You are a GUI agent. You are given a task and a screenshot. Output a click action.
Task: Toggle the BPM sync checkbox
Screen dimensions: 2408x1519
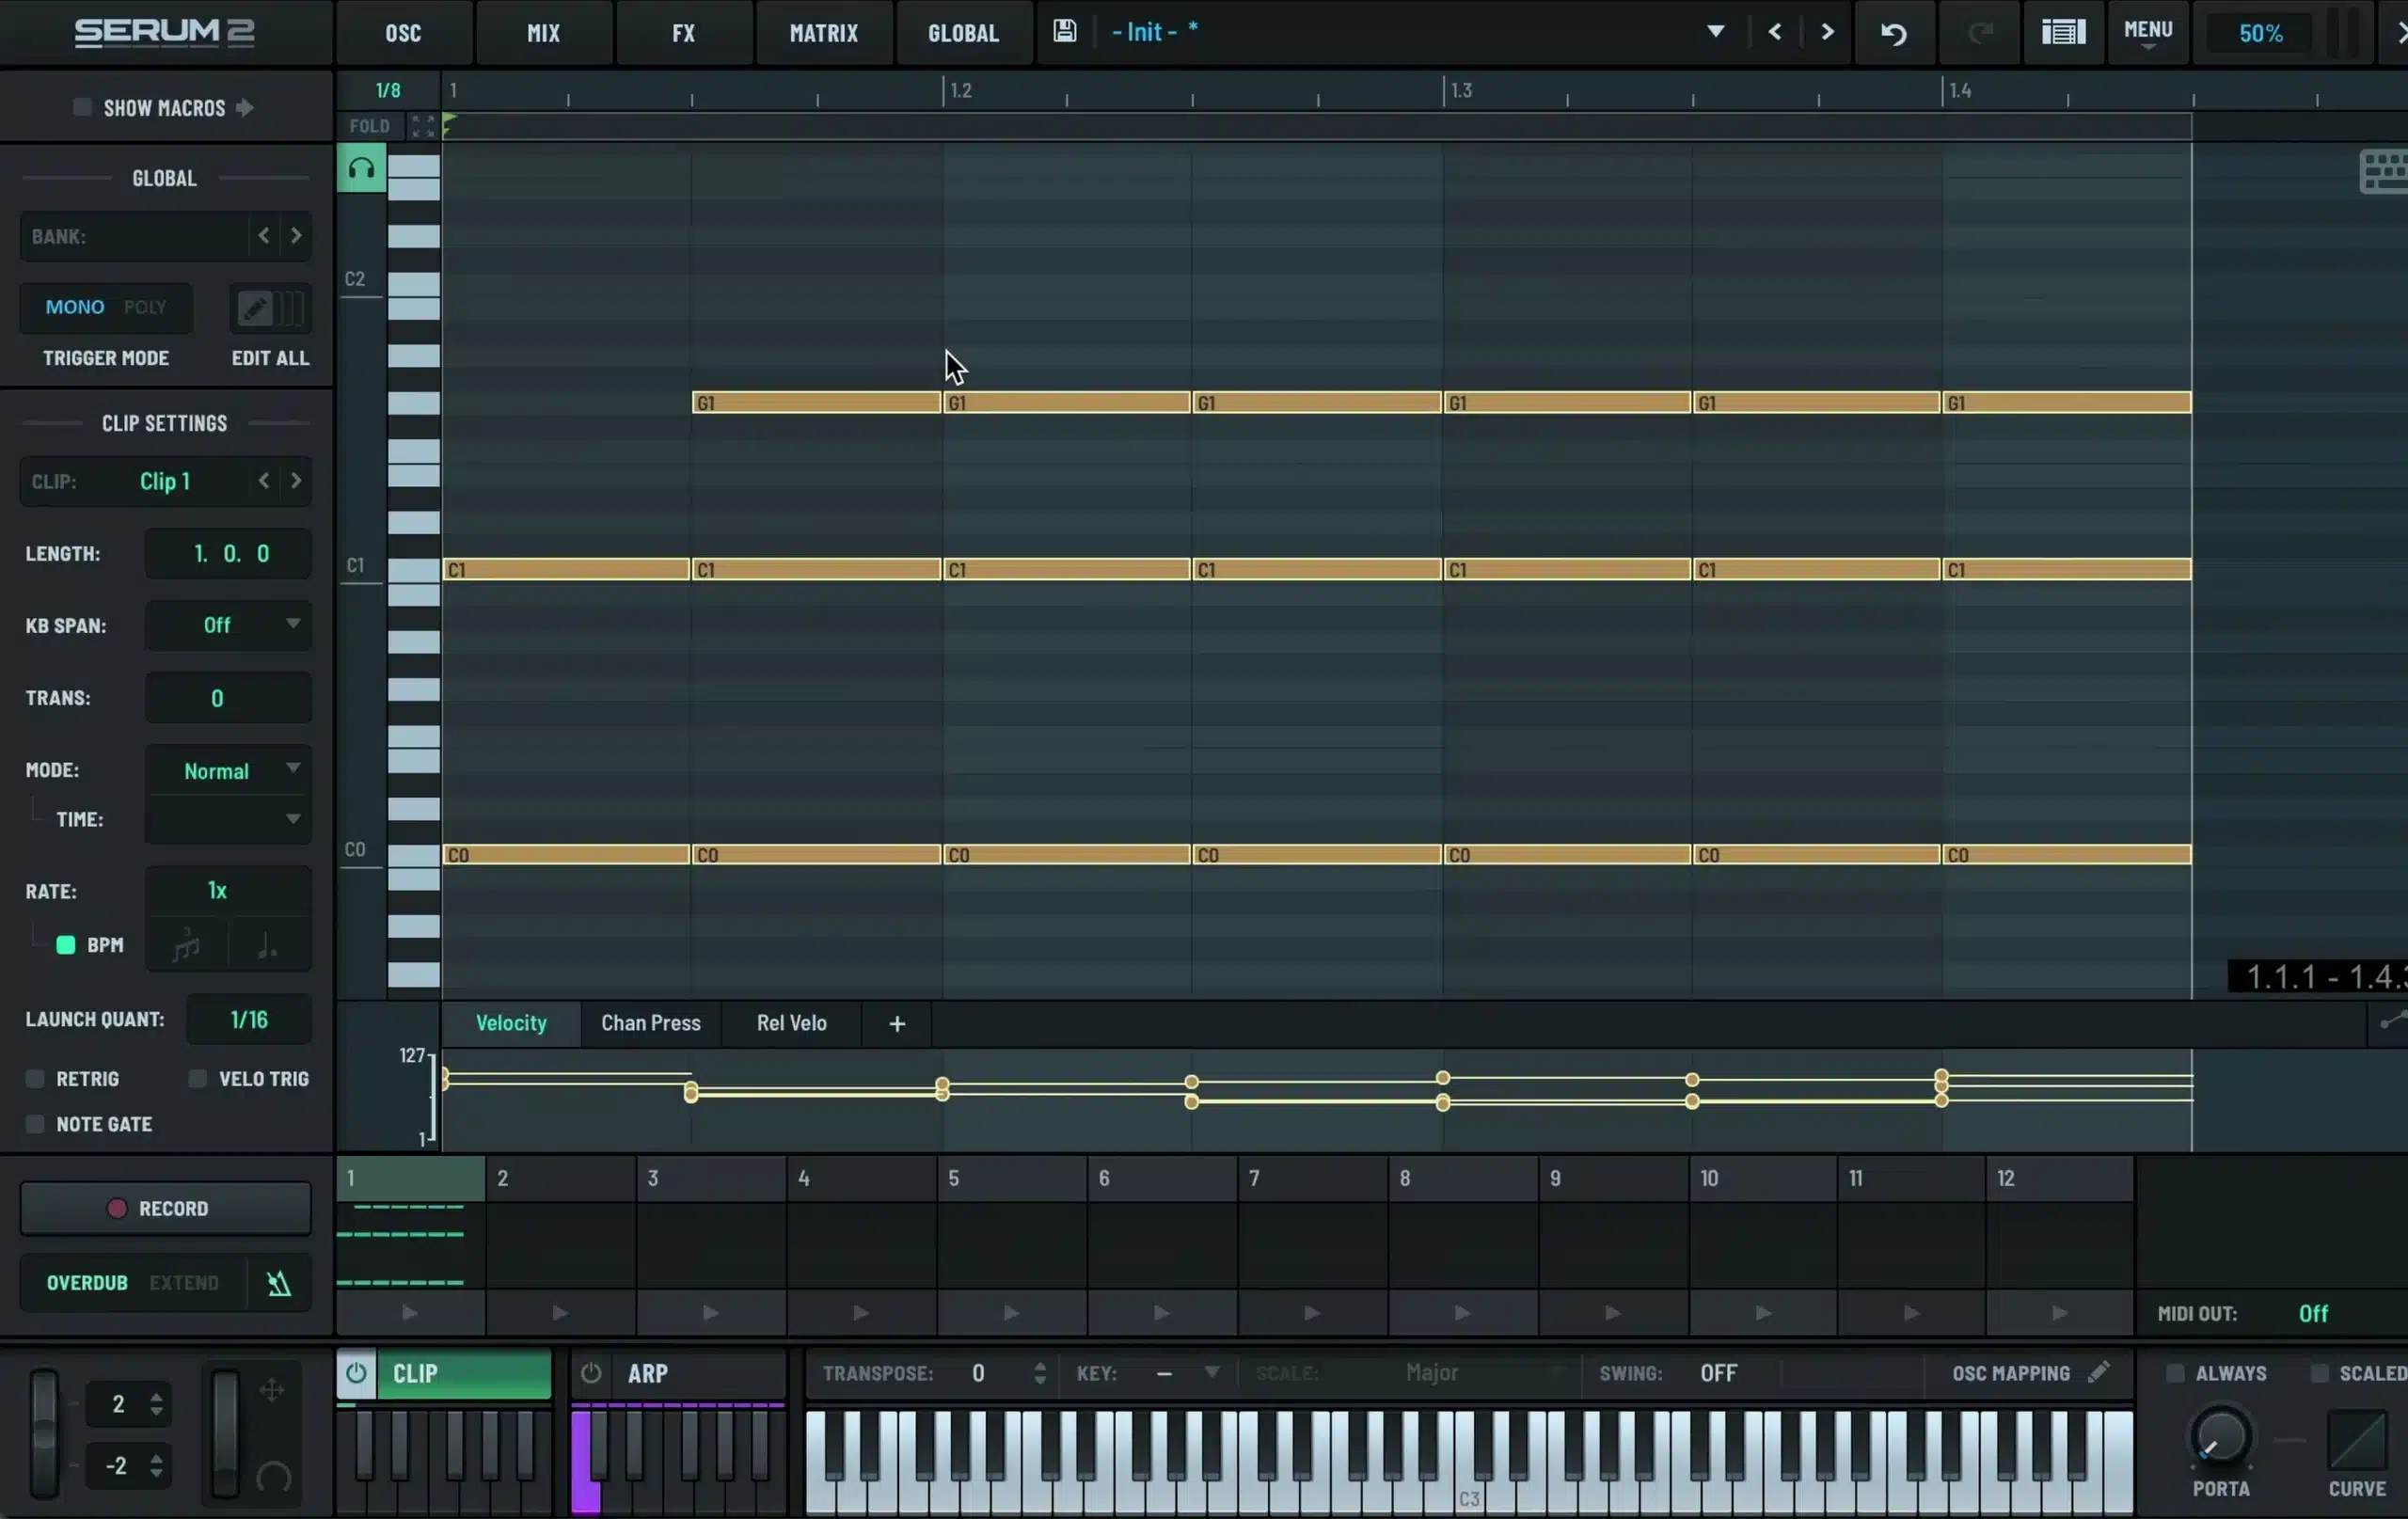click(66, 945)
